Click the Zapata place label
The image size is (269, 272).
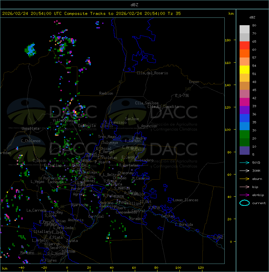(72, 241)
